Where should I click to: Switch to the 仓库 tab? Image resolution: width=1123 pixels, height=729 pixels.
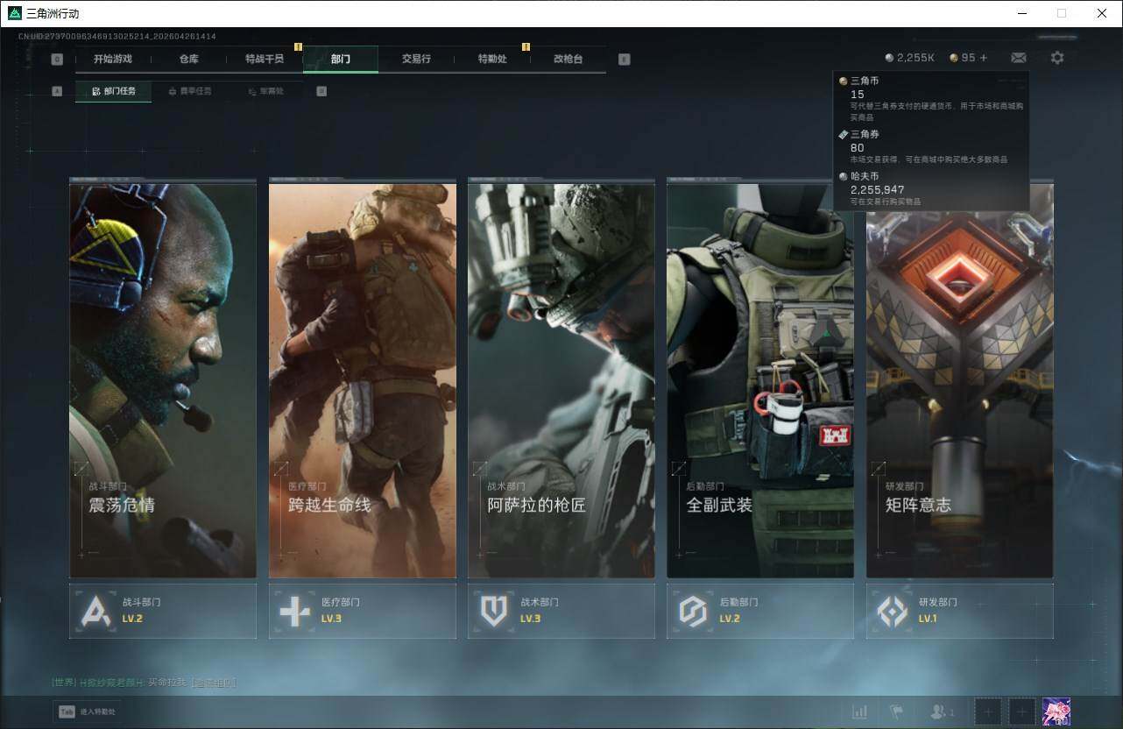188,59
